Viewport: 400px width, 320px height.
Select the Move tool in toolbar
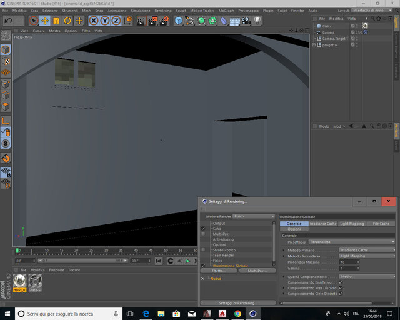tap(45, 21)
